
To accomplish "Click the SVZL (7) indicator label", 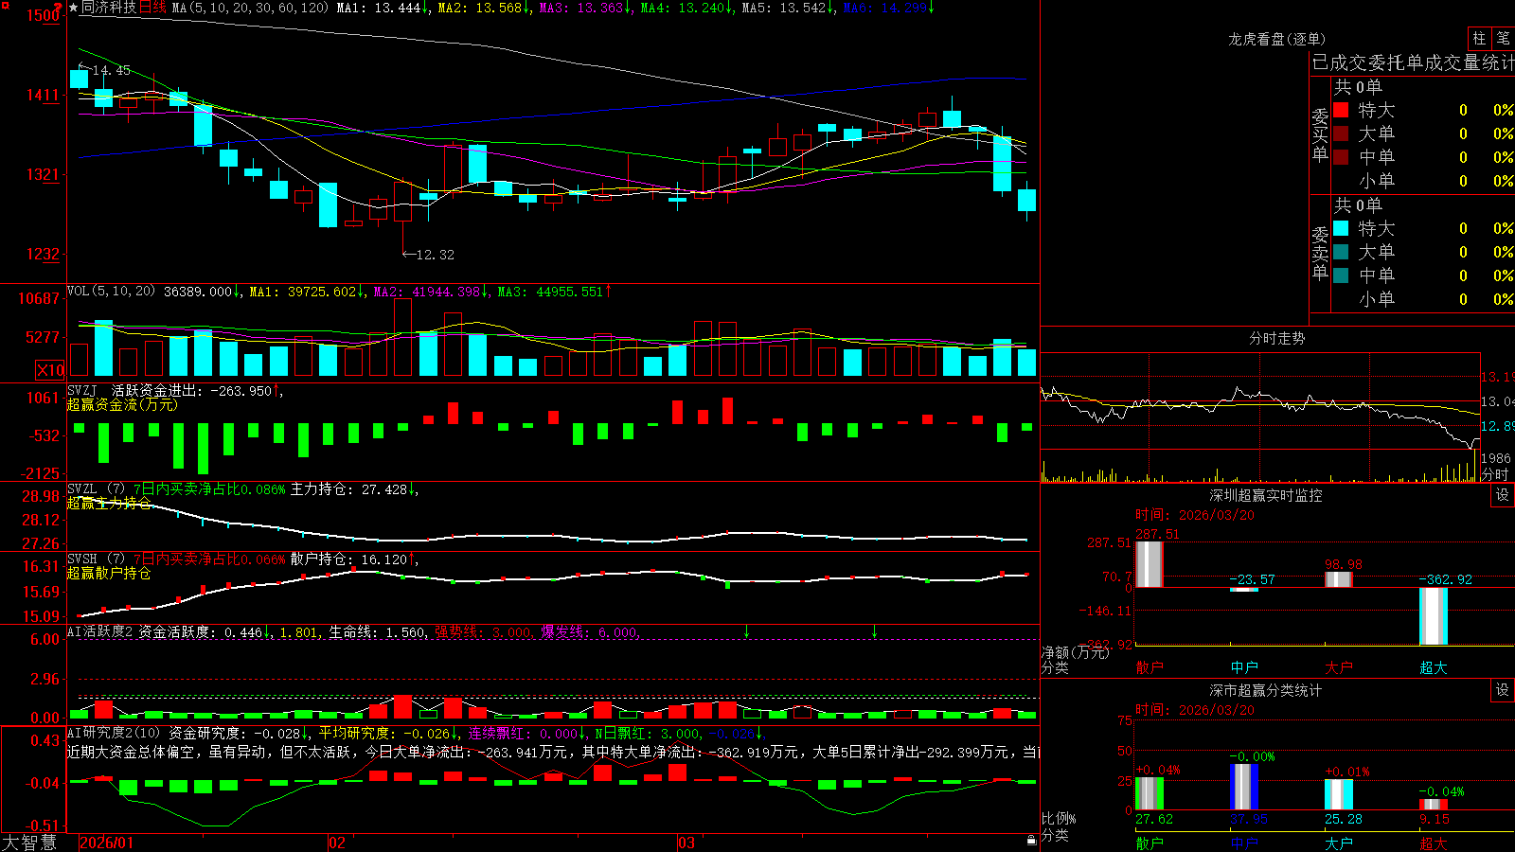I will (x=96, y=489).
